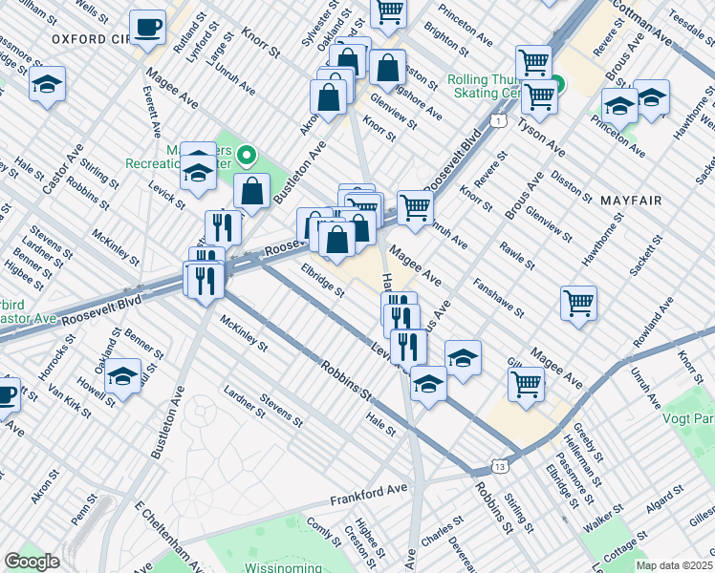Click the Stevens St label lower center
Image resolution: width=715 pixels, height=573 pixels.
(281, 411)
